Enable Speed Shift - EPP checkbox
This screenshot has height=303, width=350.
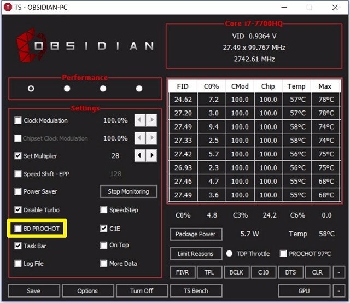pos(18,174)
